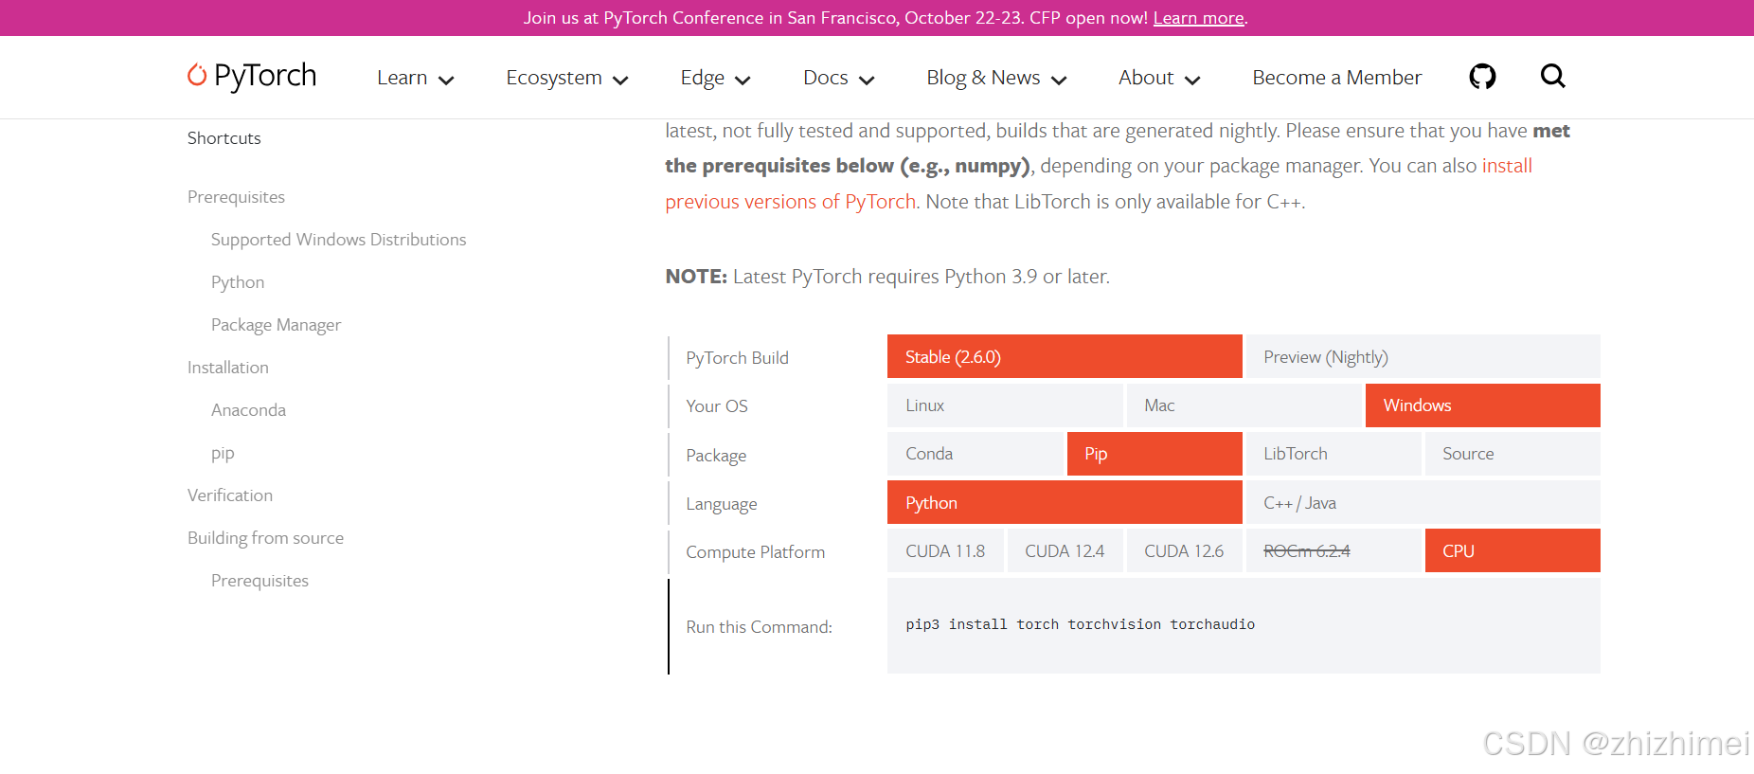The height and width of the screenshot is (774, 1754).
Task: Open install previous versions of PyTorch link
Action: [790, 202]
